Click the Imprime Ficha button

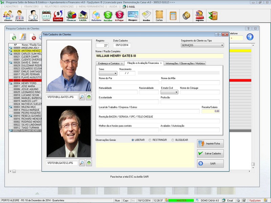[x=210, y=143]
